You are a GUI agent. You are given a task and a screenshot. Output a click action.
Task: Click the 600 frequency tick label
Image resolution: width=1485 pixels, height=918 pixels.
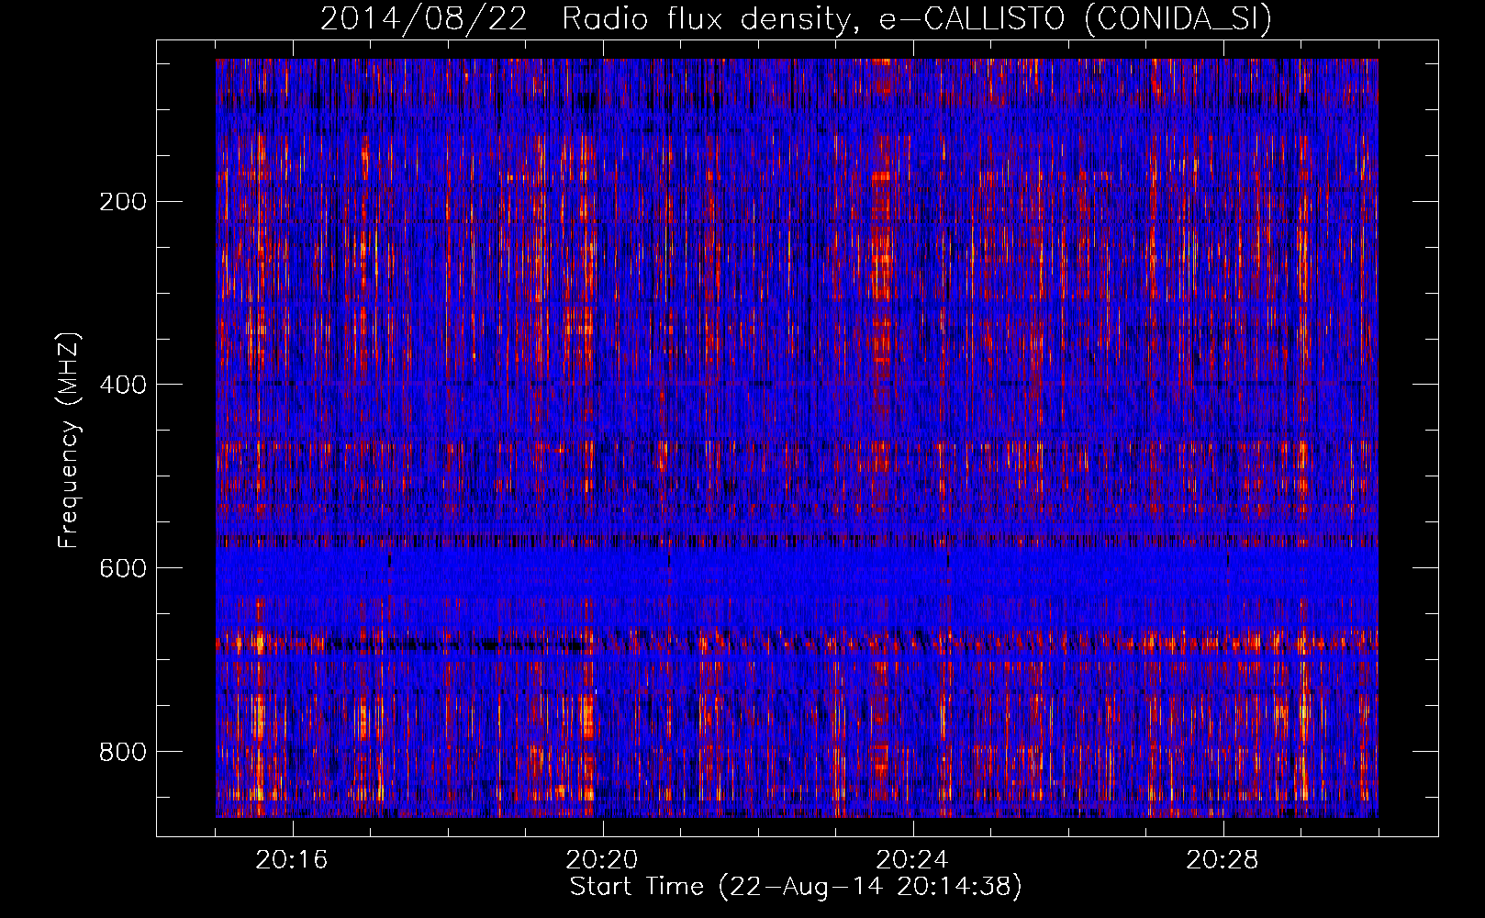point(122,568)
